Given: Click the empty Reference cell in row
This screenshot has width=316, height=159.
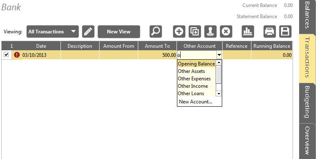Looking at the screenshot, I should [237, 55].
